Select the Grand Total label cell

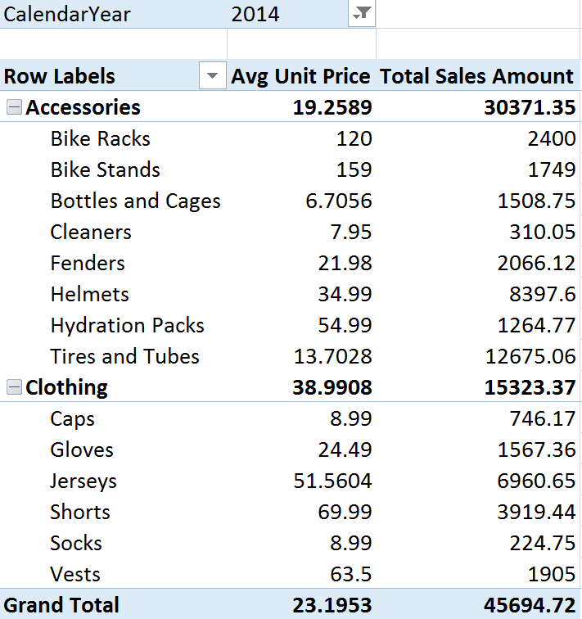point(62,606)
